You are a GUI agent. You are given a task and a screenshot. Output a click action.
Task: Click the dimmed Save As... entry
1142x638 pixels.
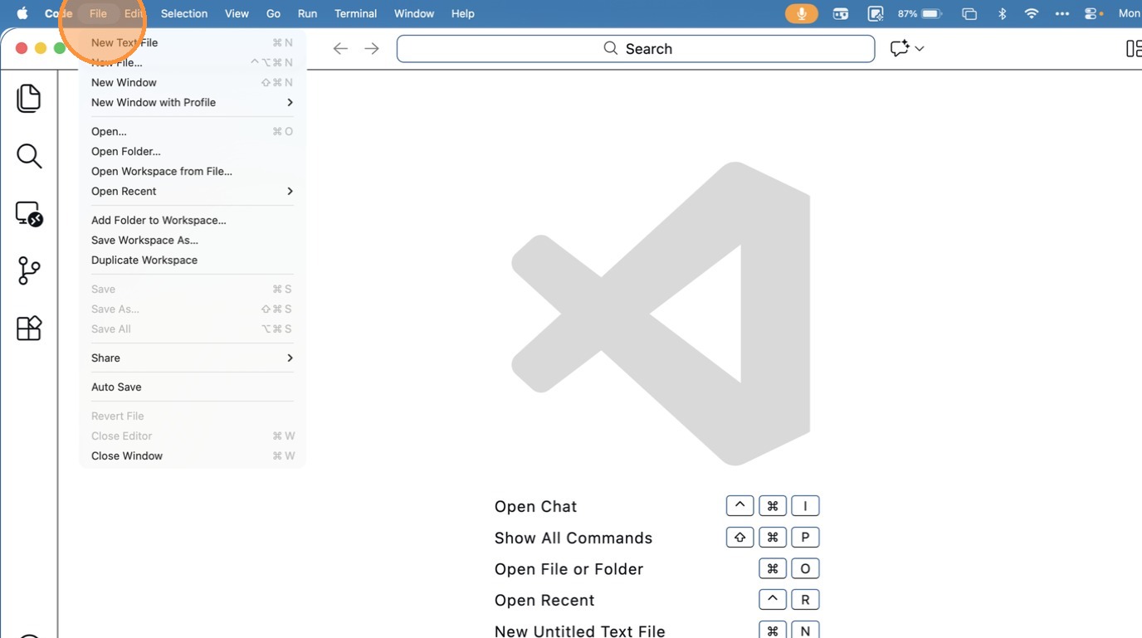click(x=193, y=309)
